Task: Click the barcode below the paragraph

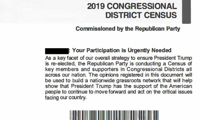Action: coord(114,115)
